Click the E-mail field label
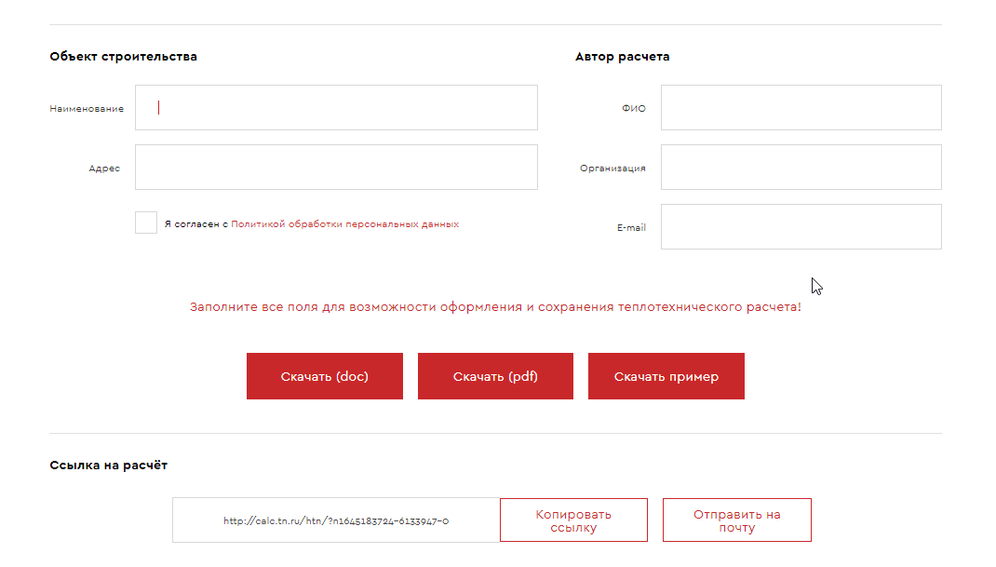Screen dimensions: 996x567 [x=631, y=228]
